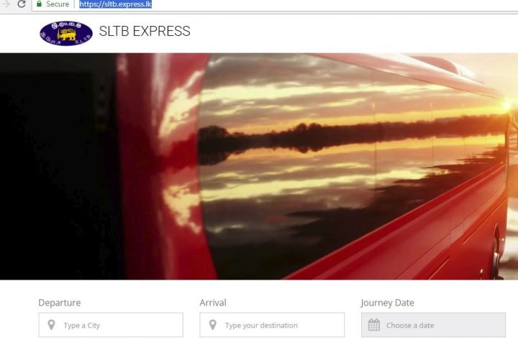Click the SLTB EXPRESS site title
Screen dimensions: 518x345
145,32
